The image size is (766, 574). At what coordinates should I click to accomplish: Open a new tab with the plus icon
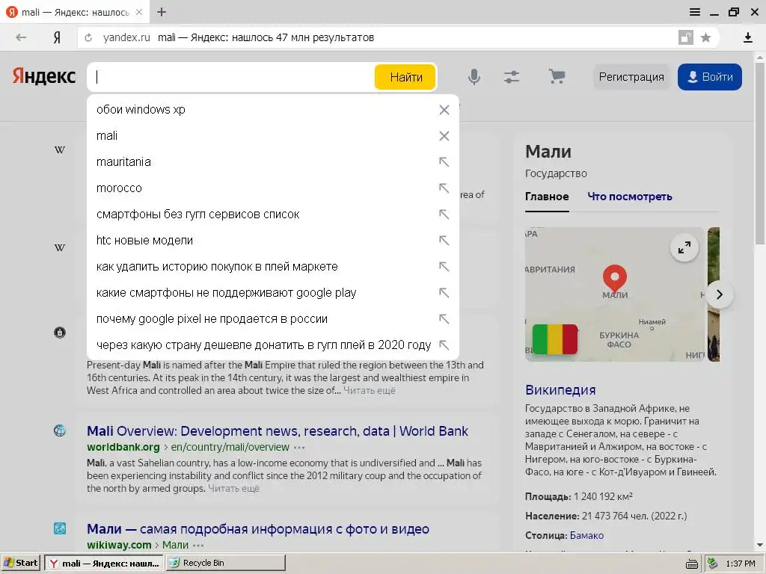tap(162, 12)
